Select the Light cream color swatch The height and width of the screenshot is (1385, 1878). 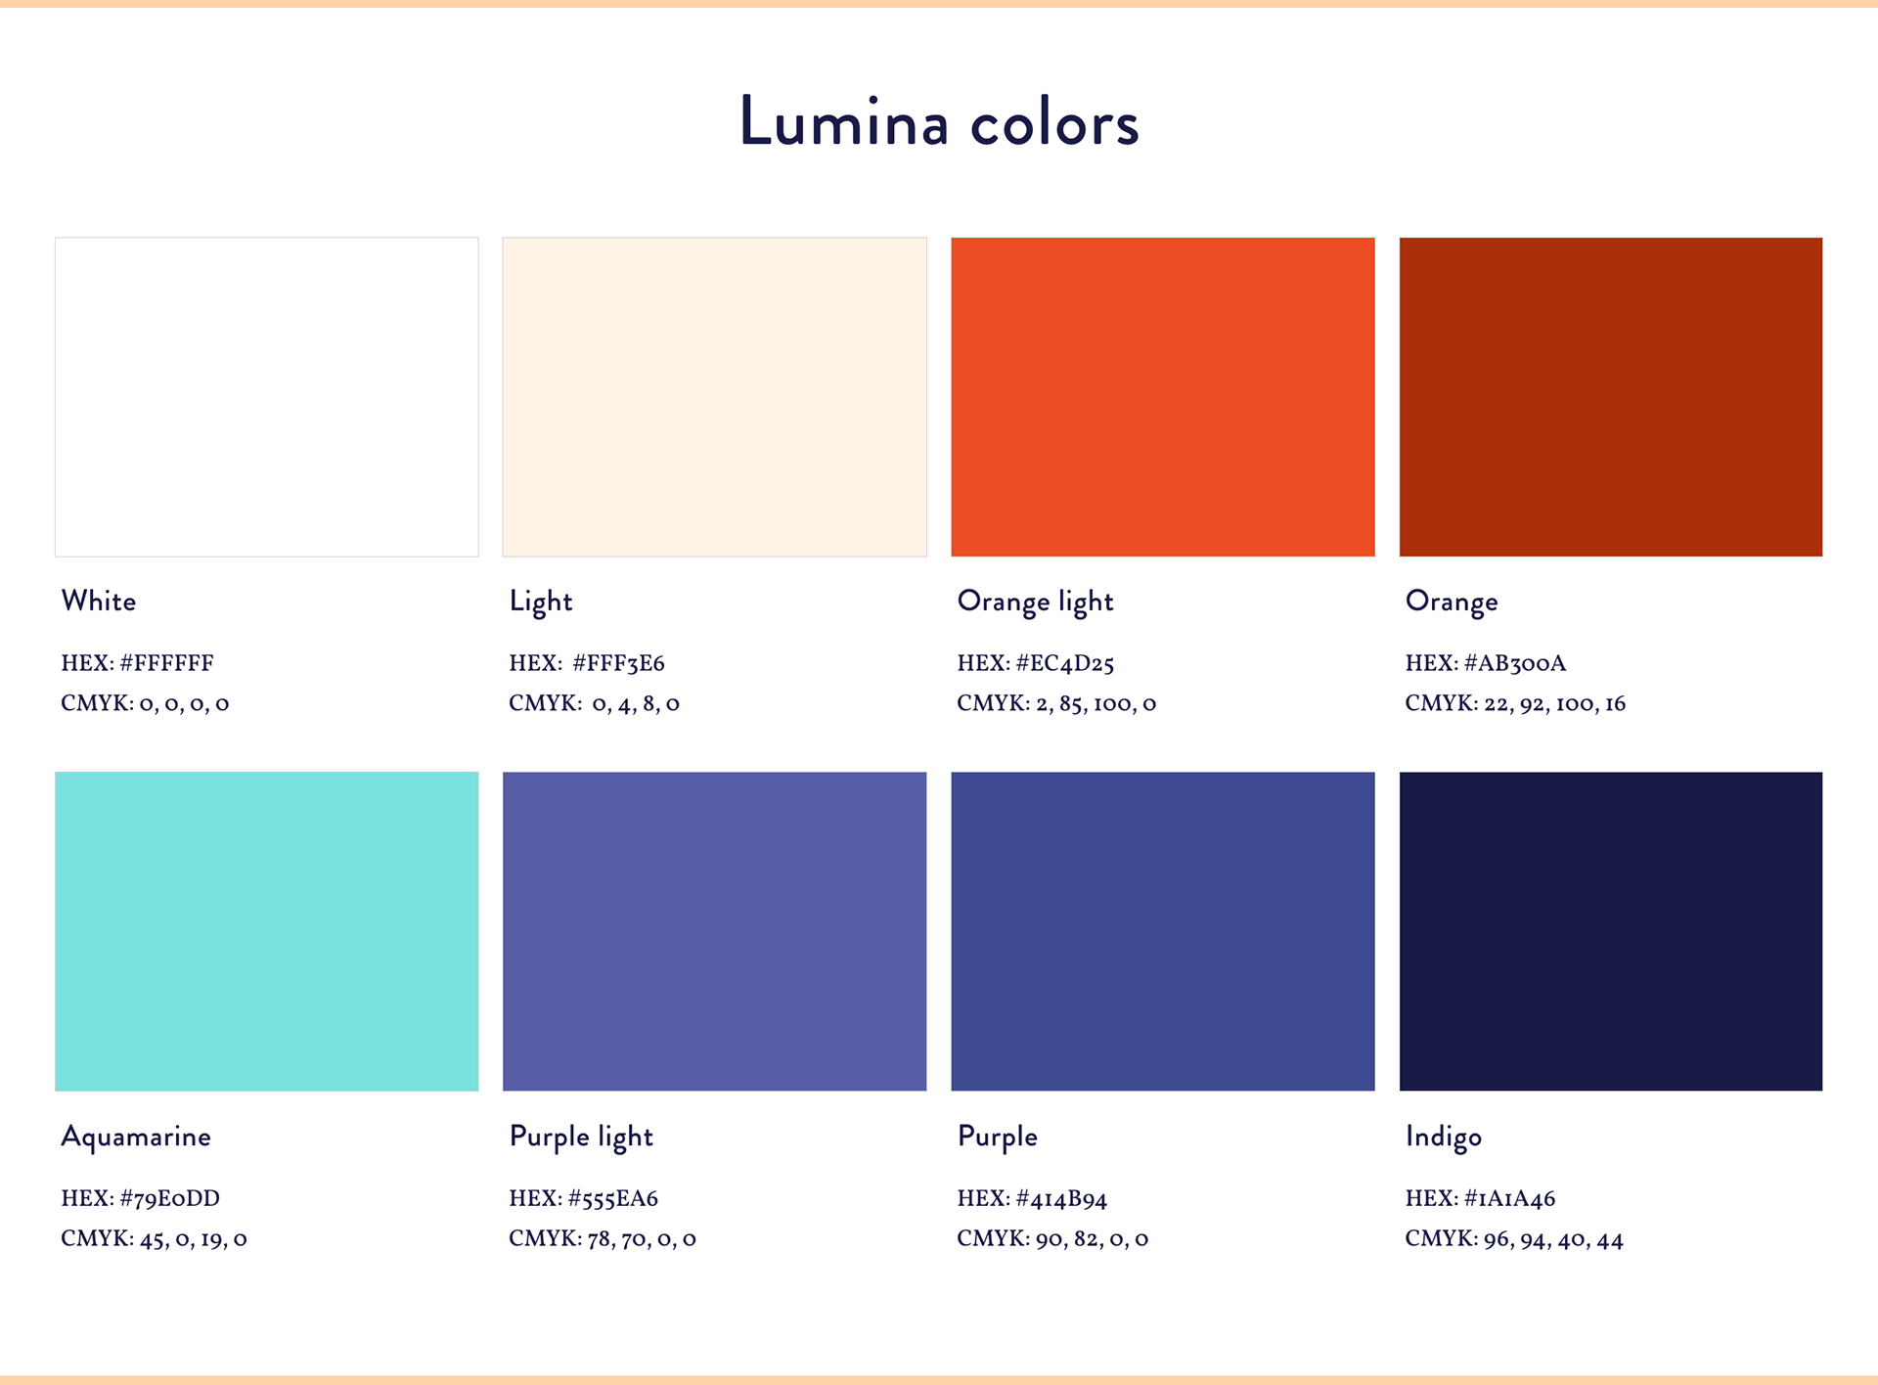tap(715, 397)
